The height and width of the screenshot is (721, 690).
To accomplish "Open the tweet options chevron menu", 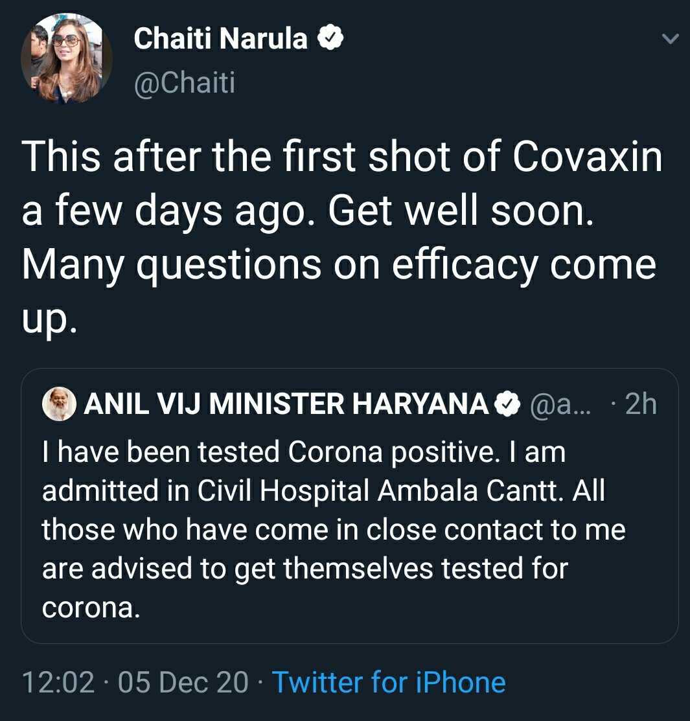I will pos(671,40).
